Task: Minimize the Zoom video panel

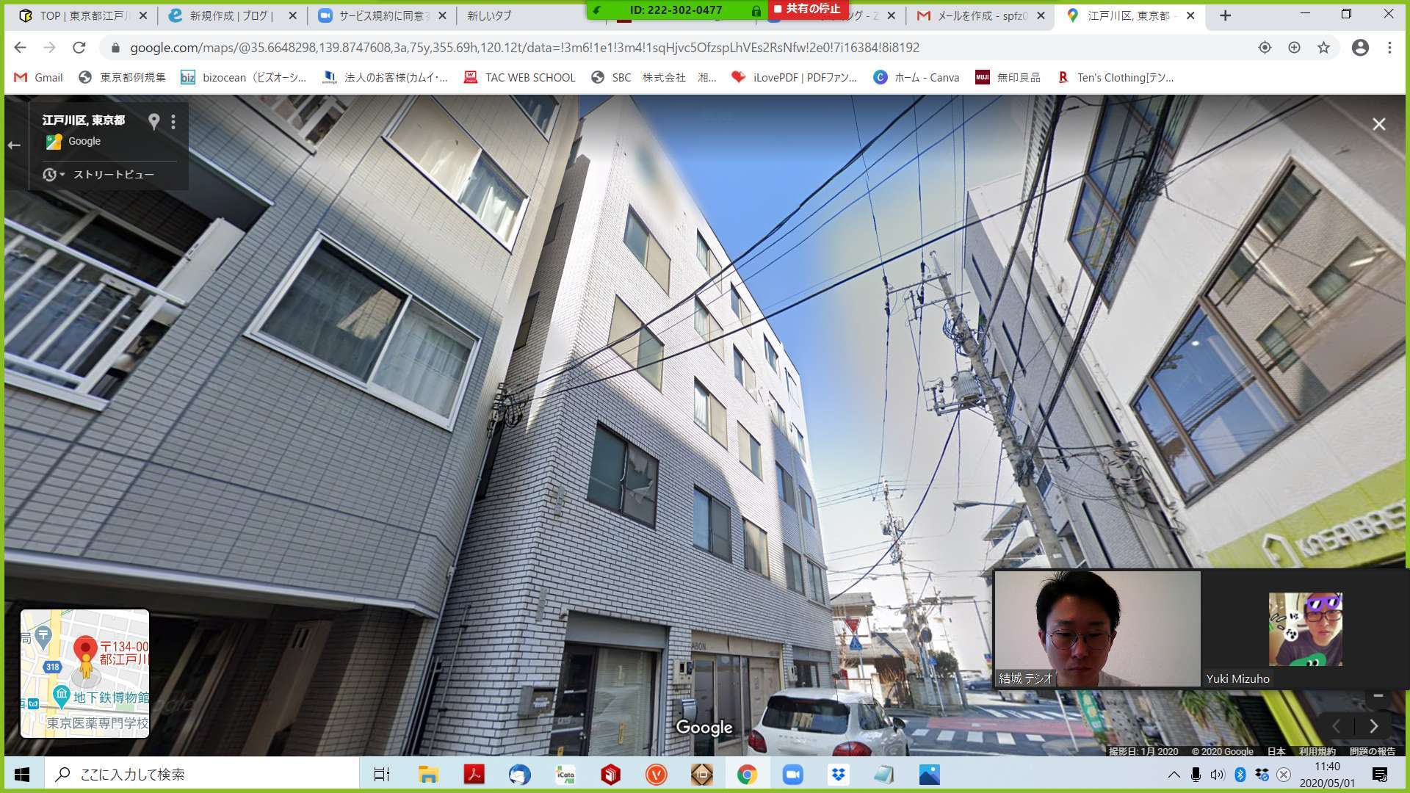Action: pyautogui.click(x=1378, y=695)
